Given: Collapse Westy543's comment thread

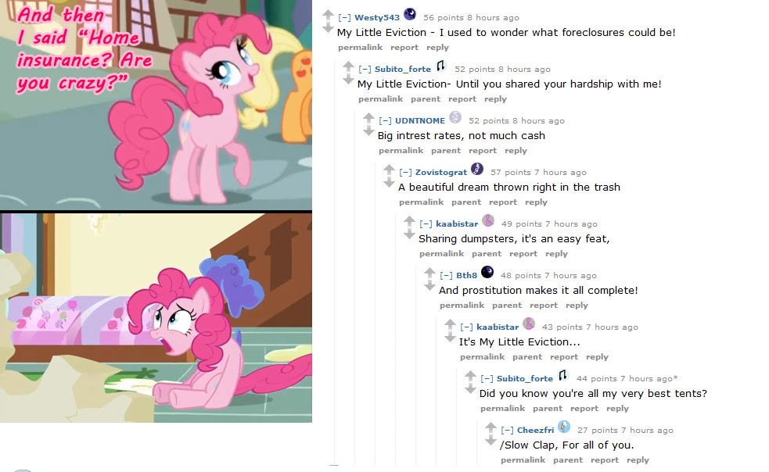Looking at the screenshot, I should (344, 18).
